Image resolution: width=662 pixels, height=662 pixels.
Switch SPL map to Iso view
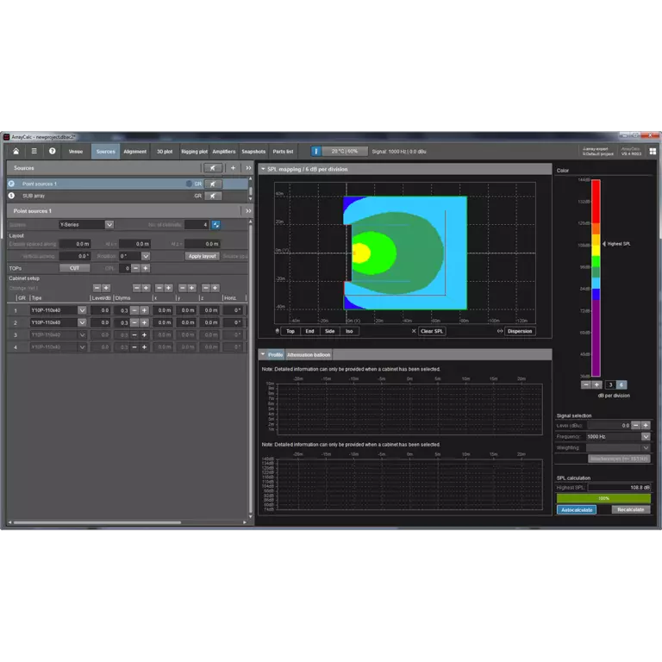(349, 331)
